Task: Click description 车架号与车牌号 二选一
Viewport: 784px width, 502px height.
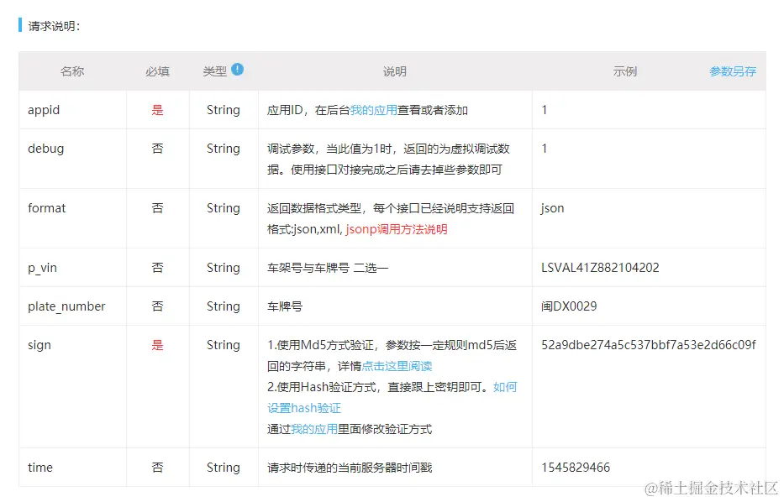Action: coord(328,268)
